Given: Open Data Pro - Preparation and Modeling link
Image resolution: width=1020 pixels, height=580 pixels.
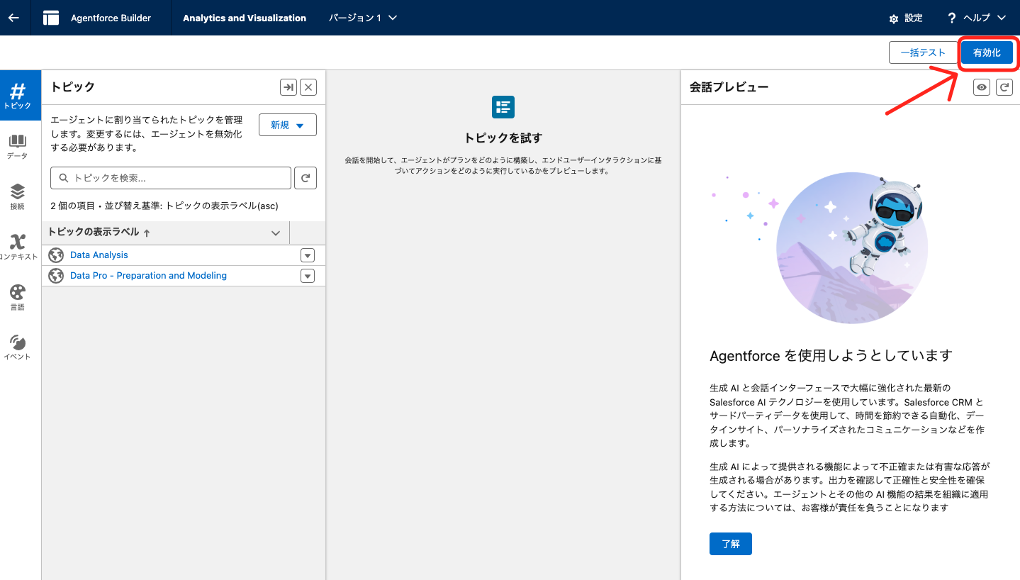Looking at the screenshot, I should click(148, 276).
